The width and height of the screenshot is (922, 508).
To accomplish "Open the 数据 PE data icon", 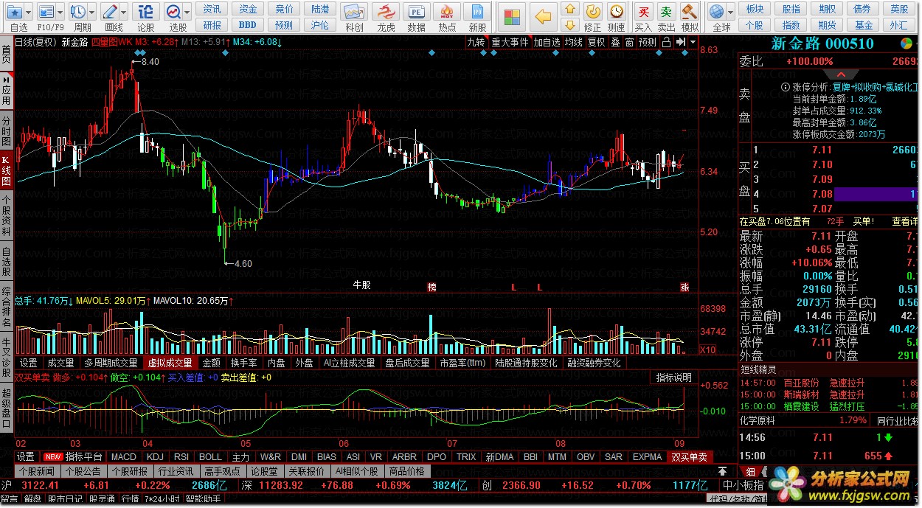I will 417,12.
